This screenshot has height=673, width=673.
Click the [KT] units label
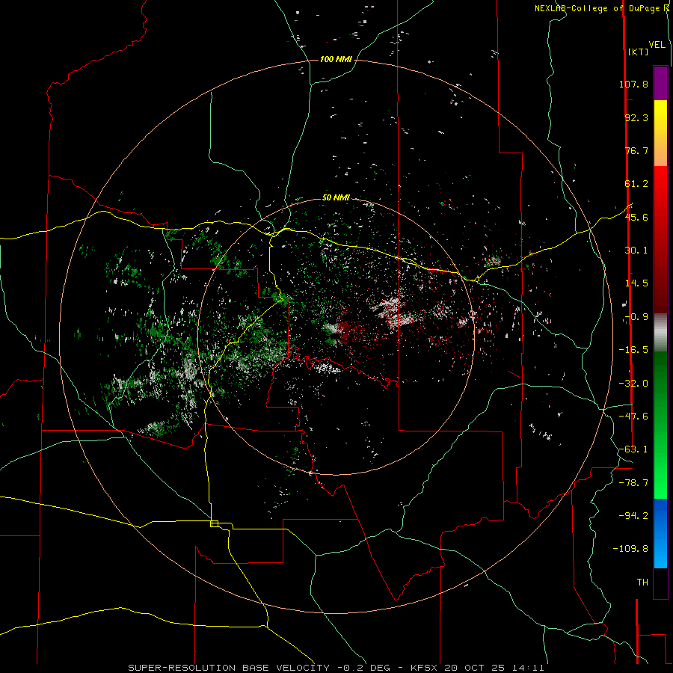pyautogui.click(x=638, y=52)
